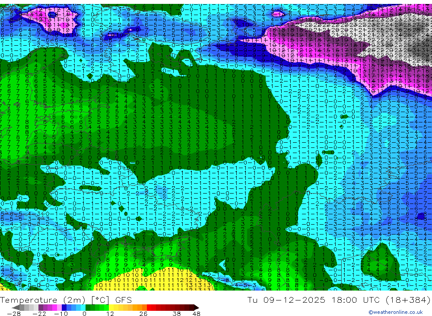
Task: Click the "Temperature (2m)" title text
Action: [x=43, y=300]
